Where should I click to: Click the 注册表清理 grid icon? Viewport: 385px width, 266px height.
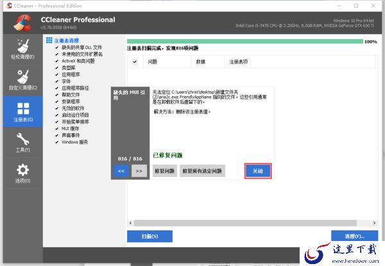49,40
